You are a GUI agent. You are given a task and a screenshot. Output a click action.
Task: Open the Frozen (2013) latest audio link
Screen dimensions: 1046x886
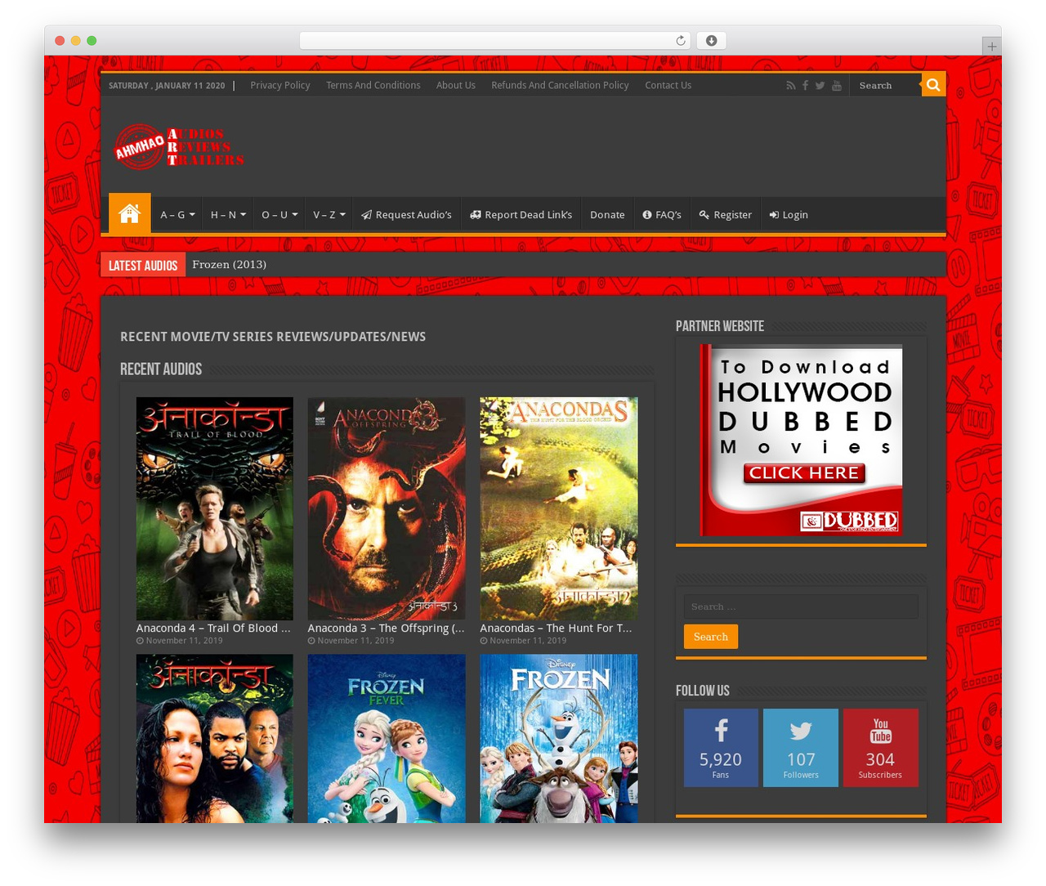click(229, 264)
